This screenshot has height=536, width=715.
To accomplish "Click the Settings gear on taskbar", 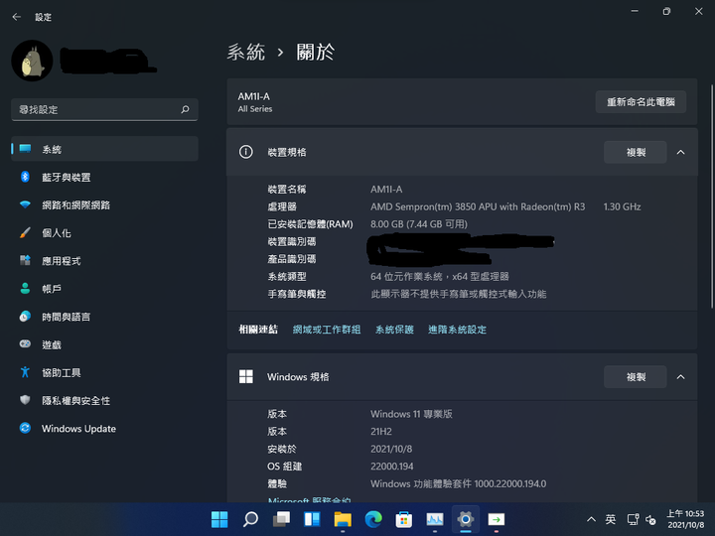I will (466, 519).
